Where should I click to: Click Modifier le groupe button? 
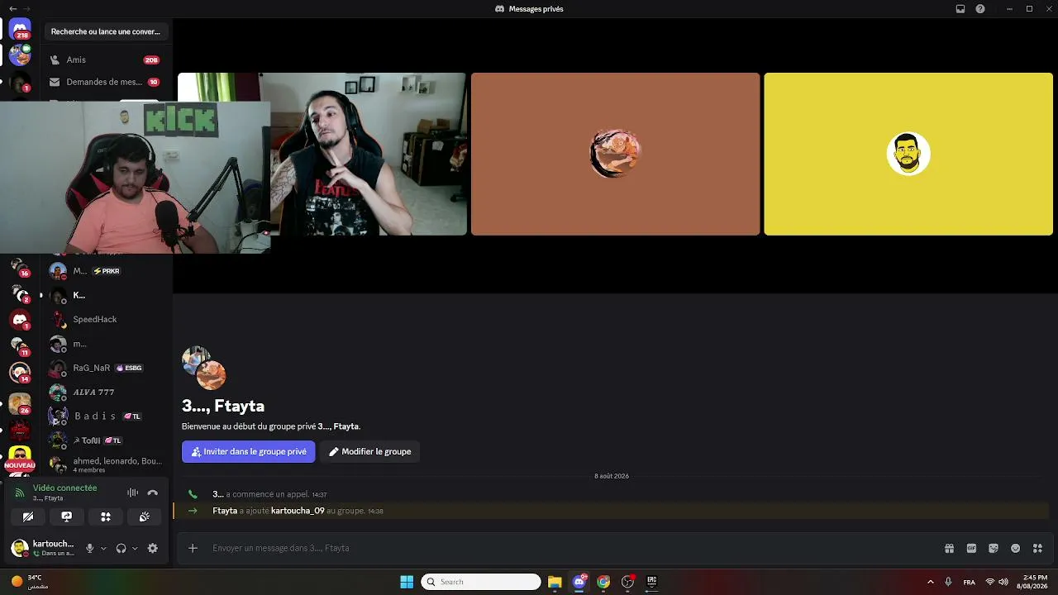pyautogui.click(x=369, y=451)
